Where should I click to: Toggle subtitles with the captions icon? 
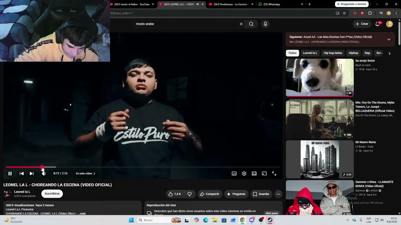click(234, 173)
